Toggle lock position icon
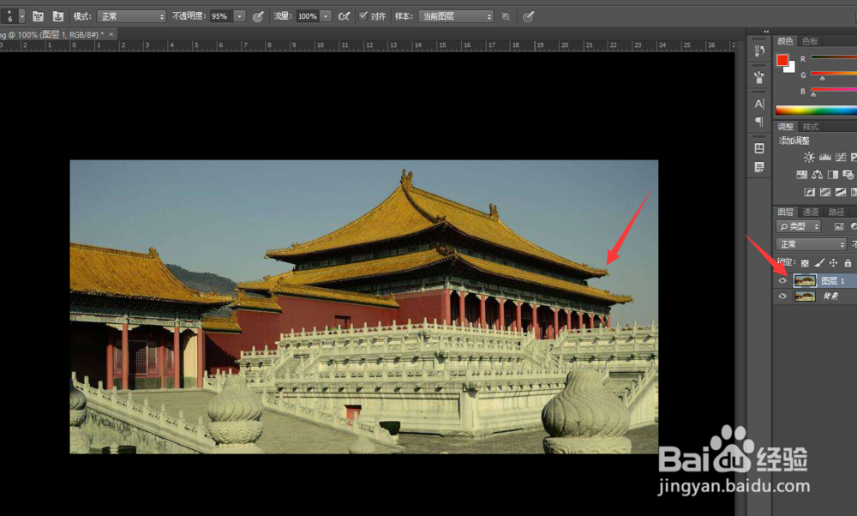Image resolution: width=857 pixels, height=516 pixels. (833, 263)
